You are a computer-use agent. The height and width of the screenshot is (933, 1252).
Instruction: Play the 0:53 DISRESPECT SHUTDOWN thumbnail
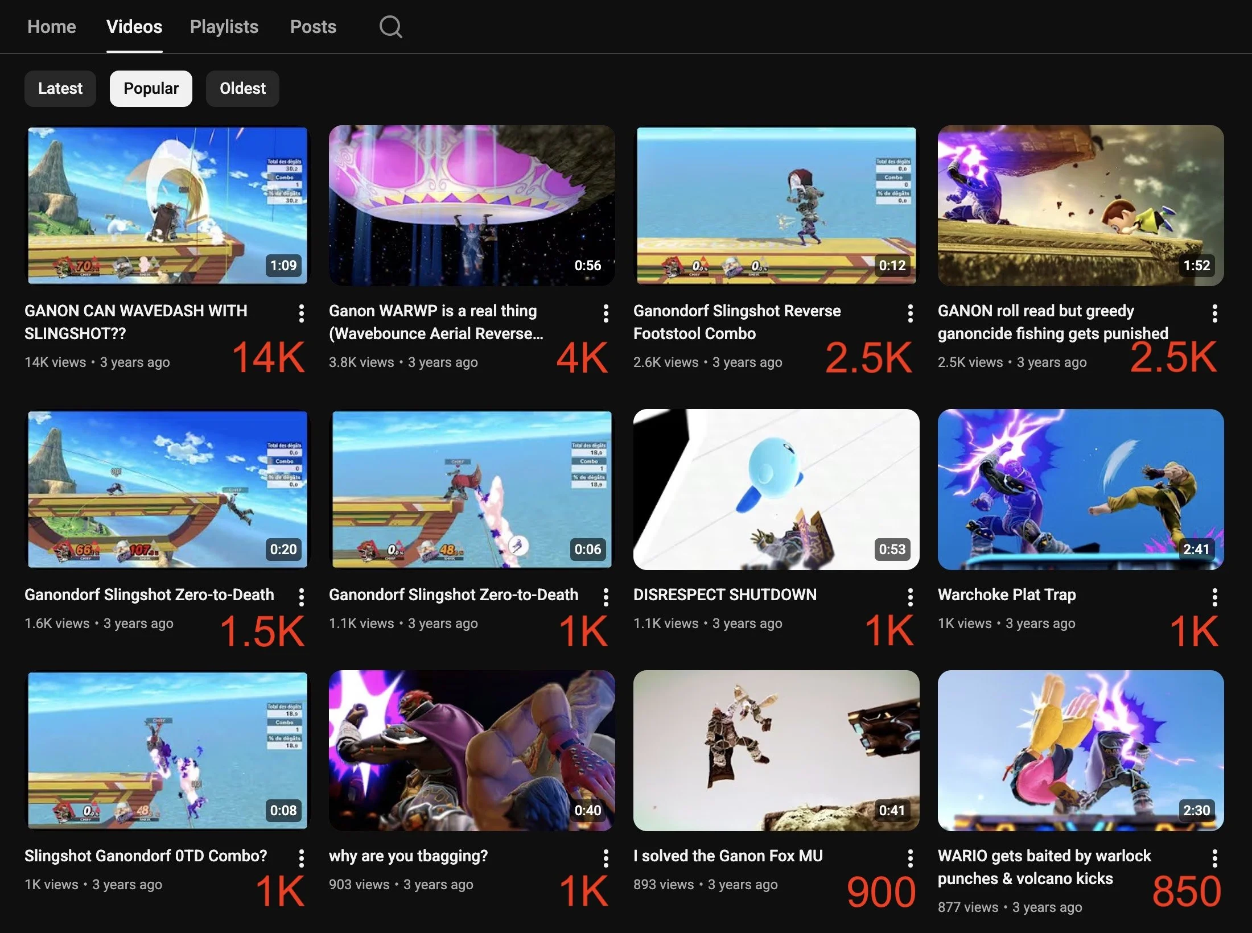[x=776, y=489]
